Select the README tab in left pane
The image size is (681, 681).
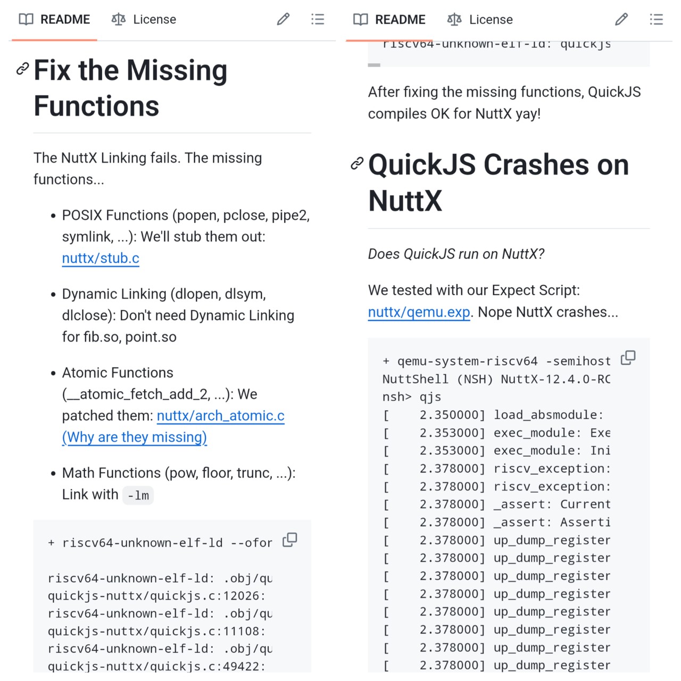click(x=55, y=20)
